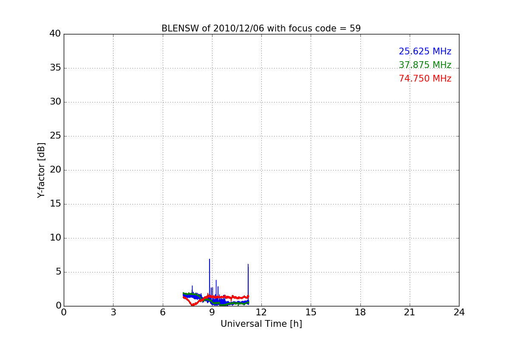Image resolution: width=510 pixels, height=340 pixels.
Task: Select the '37.875 MHz' legend label
Action: (425, 65)
